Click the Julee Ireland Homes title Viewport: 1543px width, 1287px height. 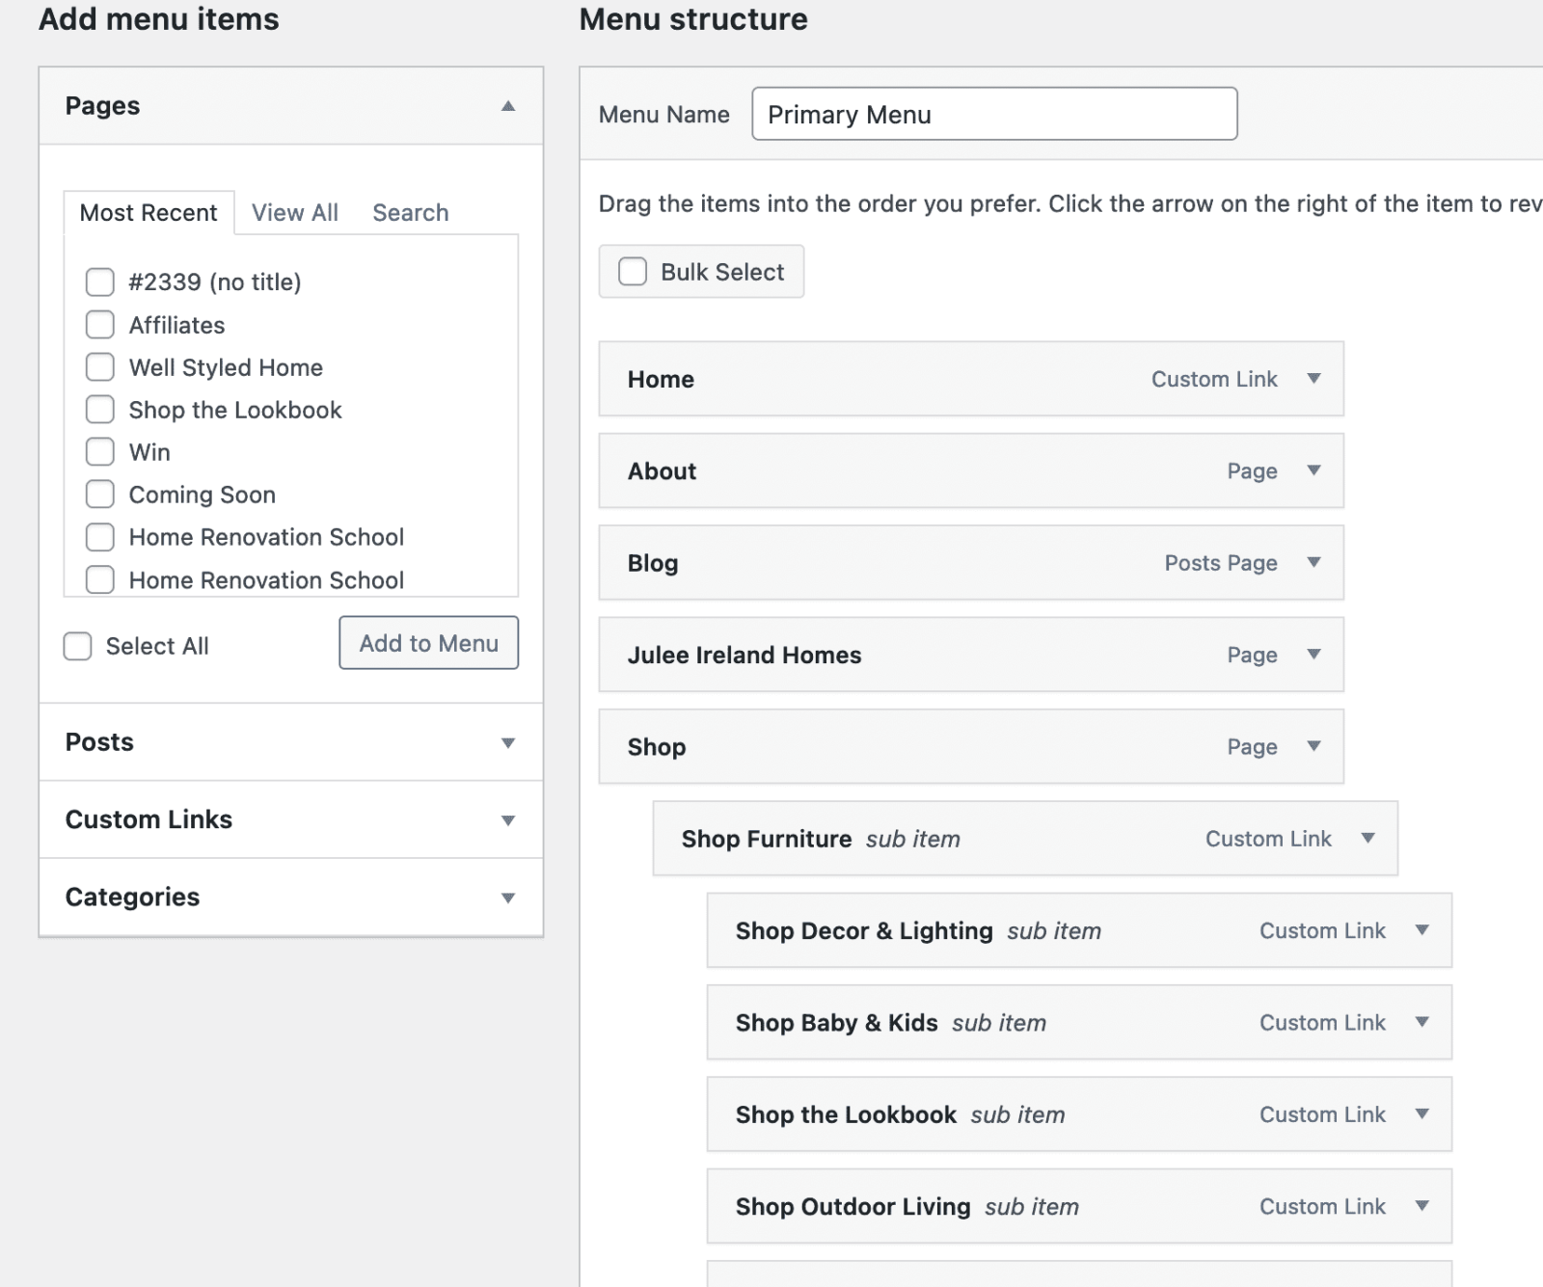pyautogui.click(x=744, y=655)
